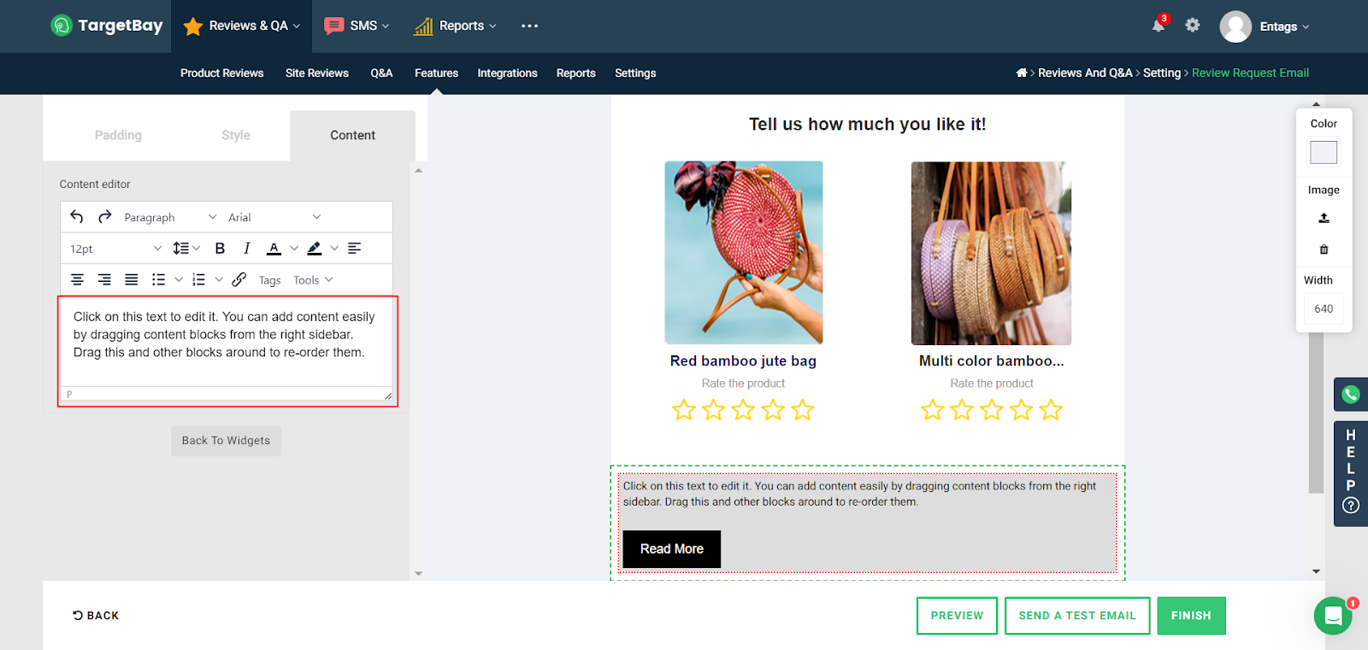Expand text color options arrow
Viewport: 1368px width, 650px height.
point(294,249)
